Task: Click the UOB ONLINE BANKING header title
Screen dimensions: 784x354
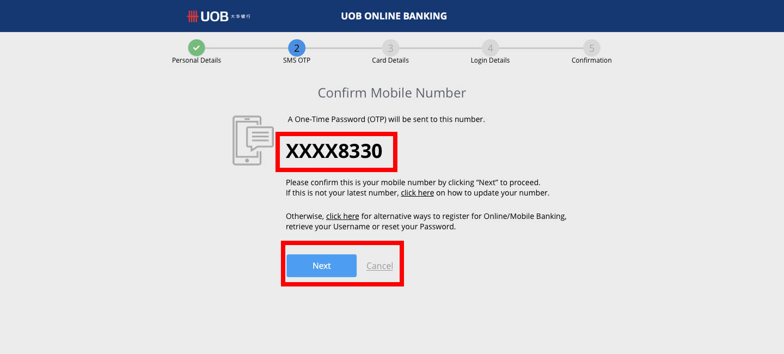Action: coord(394,16)
